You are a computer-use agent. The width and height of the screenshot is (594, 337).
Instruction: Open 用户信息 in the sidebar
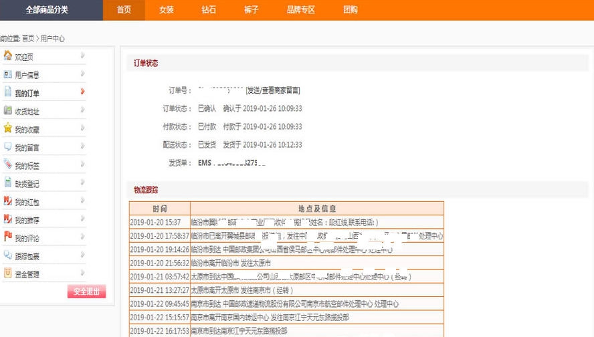27,75
